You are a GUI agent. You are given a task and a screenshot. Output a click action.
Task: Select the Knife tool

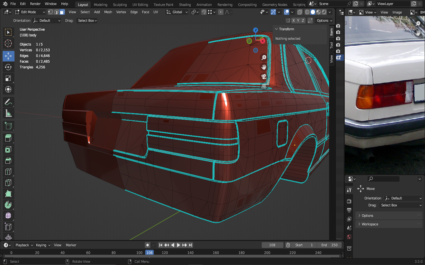8,183
